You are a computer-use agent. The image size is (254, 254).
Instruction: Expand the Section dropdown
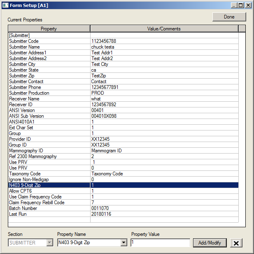50,243
